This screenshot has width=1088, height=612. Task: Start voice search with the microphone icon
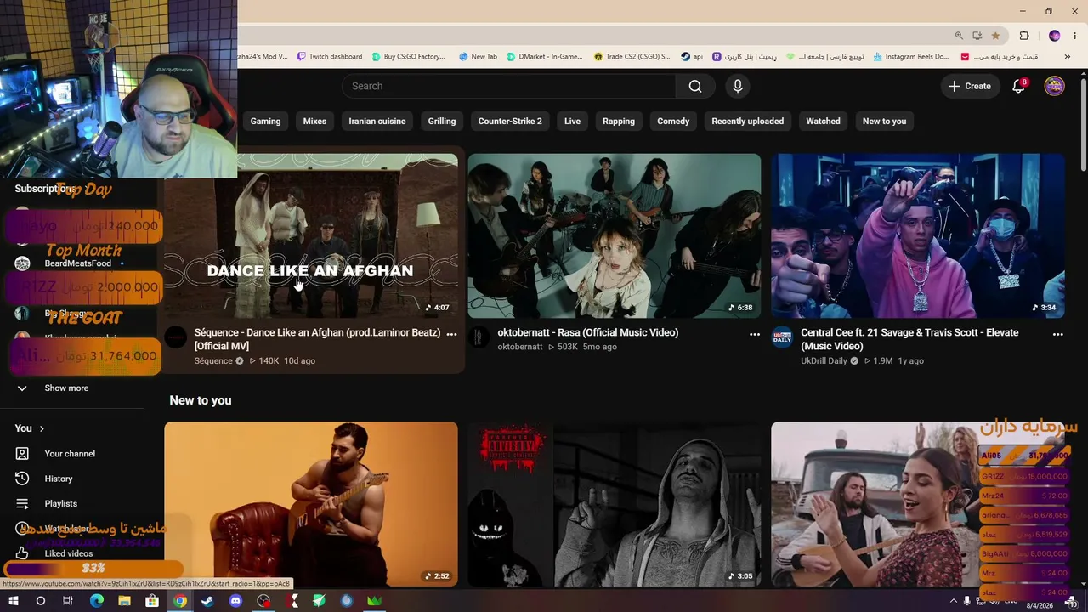(738, 86)
